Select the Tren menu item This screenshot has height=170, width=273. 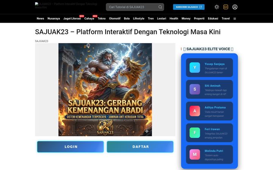point(151,19)
